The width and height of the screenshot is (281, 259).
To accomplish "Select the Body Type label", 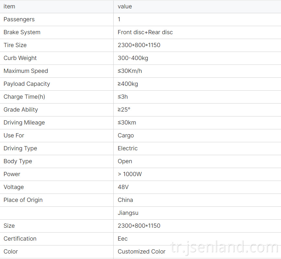I will [x=18, y=161].
